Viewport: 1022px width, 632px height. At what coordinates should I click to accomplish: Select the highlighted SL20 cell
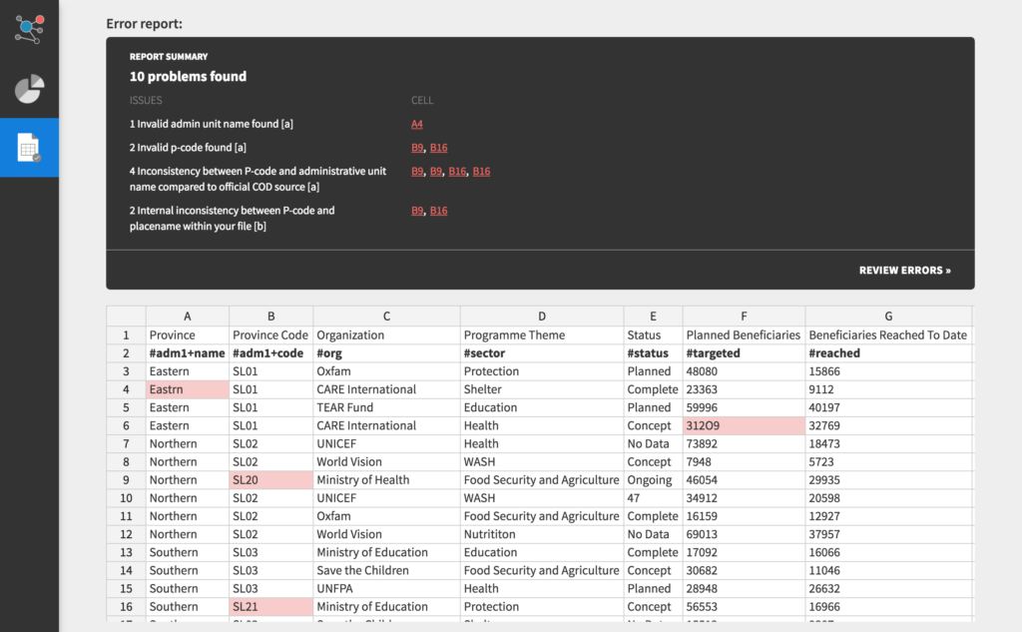pyautogui.click(x=269, y=480)
